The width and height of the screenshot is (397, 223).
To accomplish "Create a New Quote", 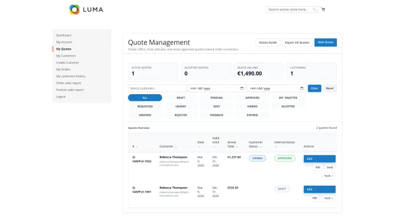I will pos(325,43).
